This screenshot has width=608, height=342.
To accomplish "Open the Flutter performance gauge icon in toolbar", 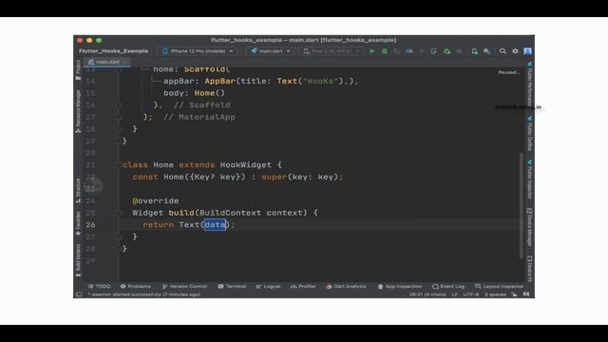I will coord(409,51).
